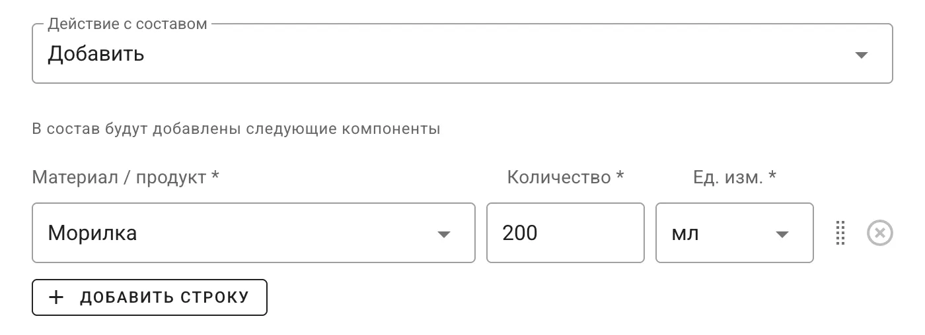The width and height of the screenshot is (925, 335).
Task: Click the plus icon in Добавить строку
Action: pyautogui.click(x=57, y=297)
